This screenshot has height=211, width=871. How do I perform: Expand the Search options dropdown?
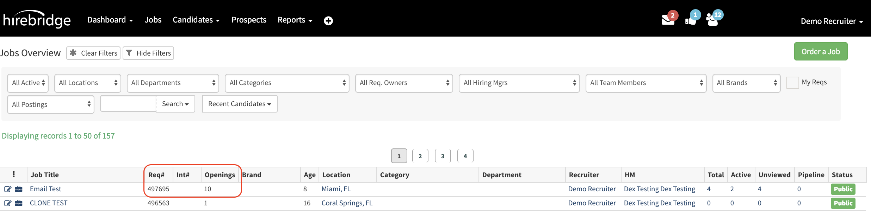[175, 104]
